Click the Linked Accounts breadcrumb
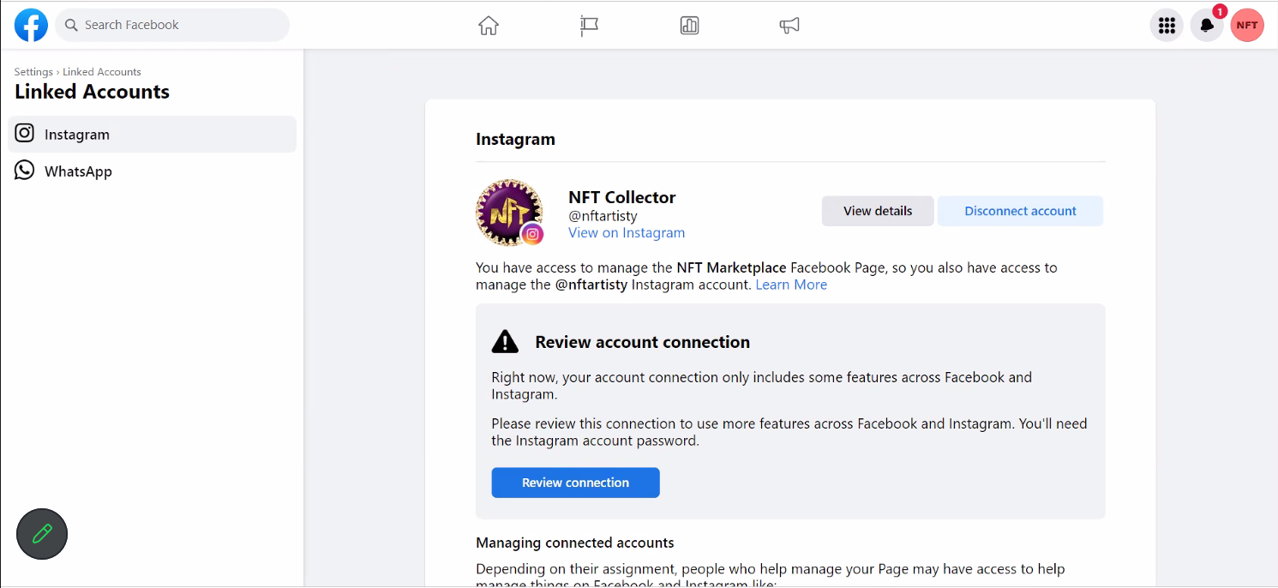Screen dimensions: 1278x588 (102, 72)
